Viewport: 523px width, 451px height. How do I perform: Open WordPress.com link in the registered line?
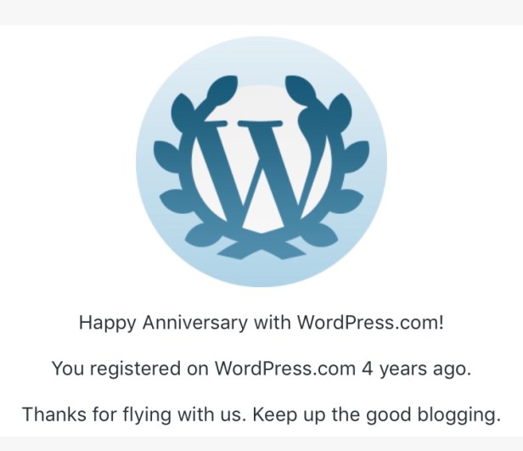coord(286,369)
